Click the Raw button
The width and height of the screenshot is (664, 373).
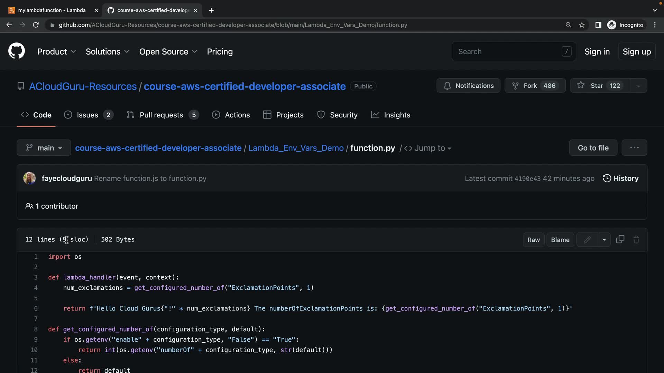(533, 240)
